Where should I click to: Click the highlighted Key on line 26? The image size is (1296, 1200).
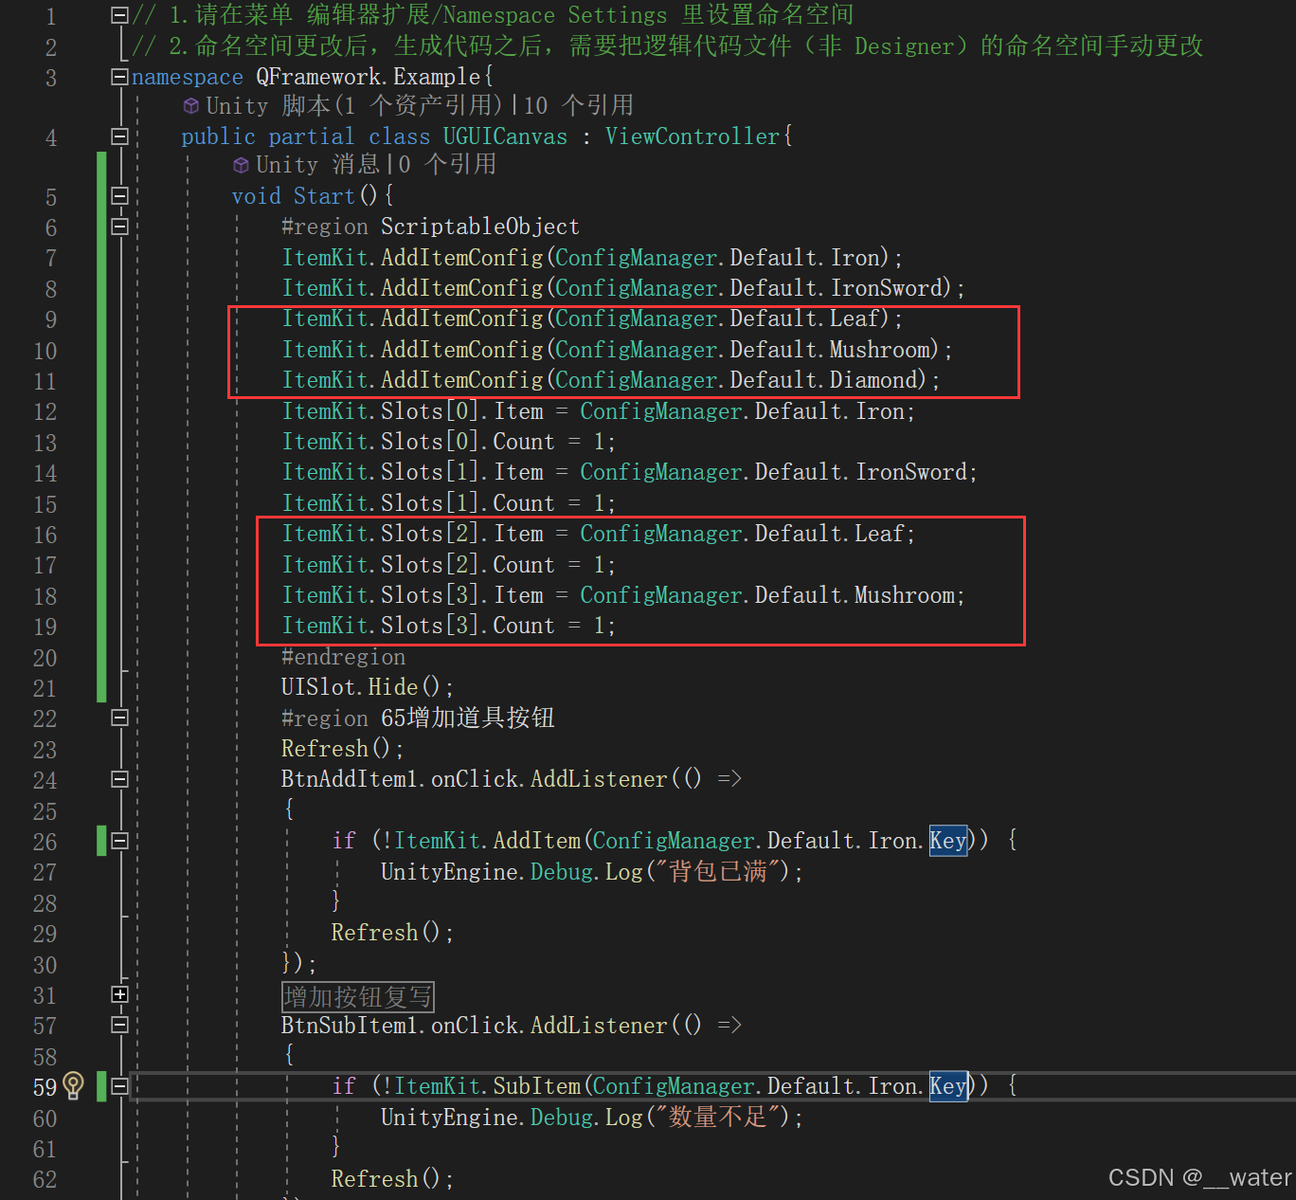[947, 841]
